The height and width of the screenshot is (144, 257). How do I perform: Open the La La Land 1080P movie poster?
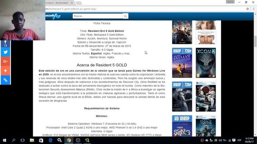click(x=182, y=63)
